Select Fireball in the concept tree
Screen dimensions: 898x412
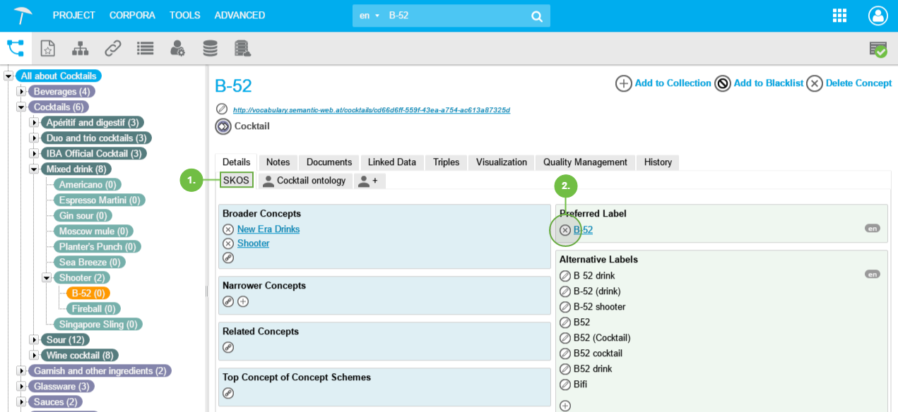click(93, 309)
